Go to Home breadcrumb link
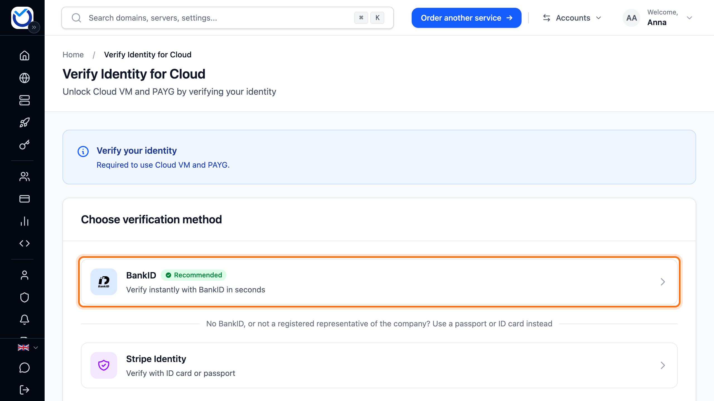Viewport: 714px width, 401px height. 73,55
